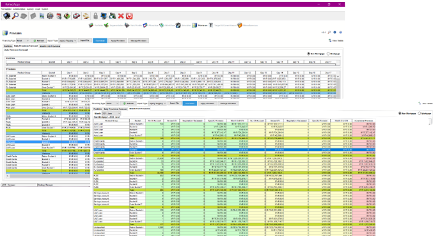Click the red power shutdown icon
Screen dimensions: 433x236
point(129,16)
